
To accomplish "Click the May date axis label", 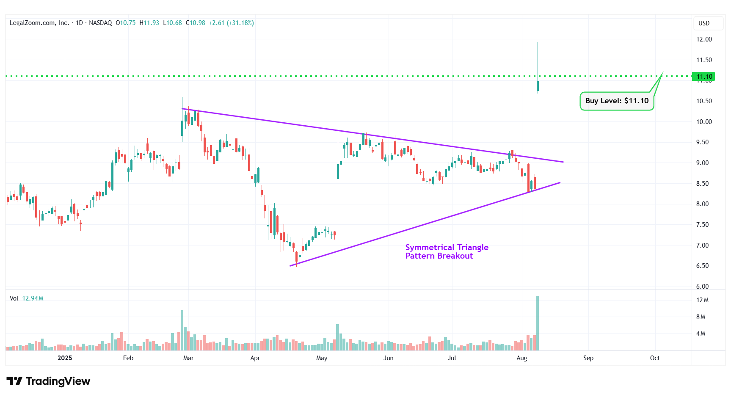I will coord(322,358).
